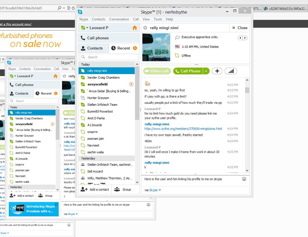This screenshot has width=308, height=237.
Task: Click the green Call Phone button
Action: [x=188, y=71]
